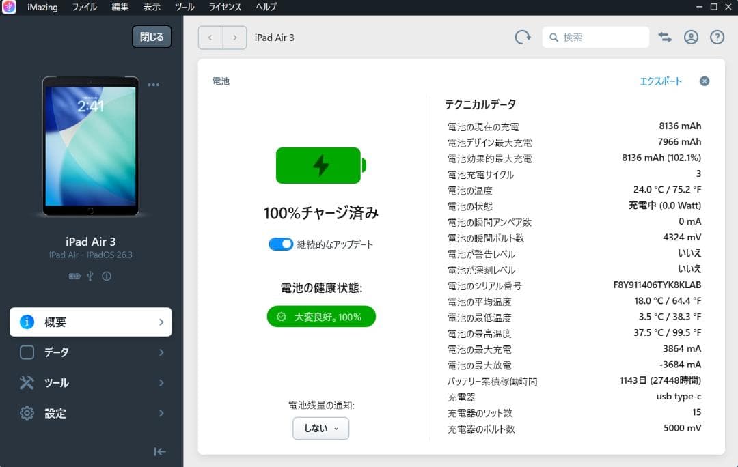This screenshot has height=467, width=738.
Task: Open the ヘルプ menu
Action: point(266,7)
